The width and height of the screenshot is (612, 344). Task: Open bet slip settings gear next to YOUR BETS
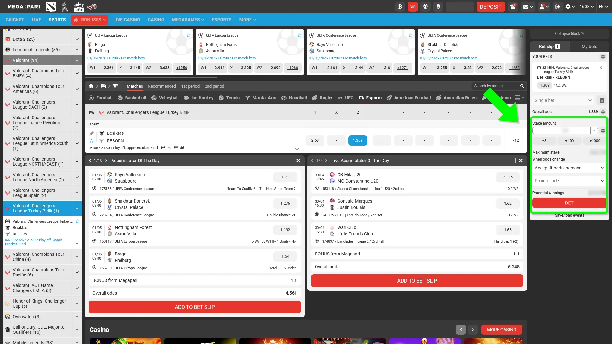pos(603,57)
